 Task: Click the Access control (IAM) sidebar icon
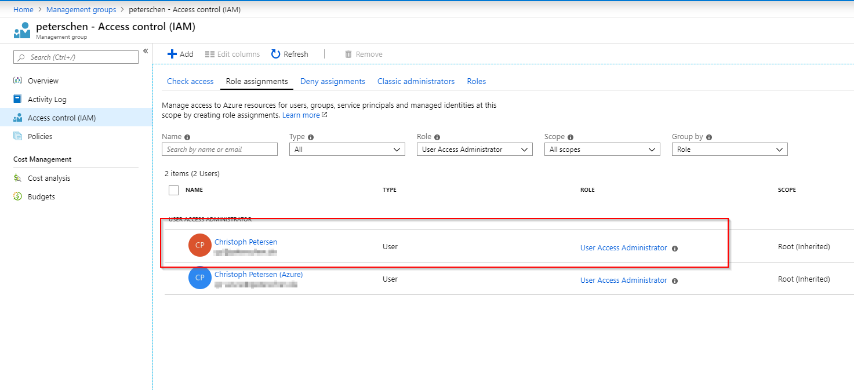(x=17, y=118)
